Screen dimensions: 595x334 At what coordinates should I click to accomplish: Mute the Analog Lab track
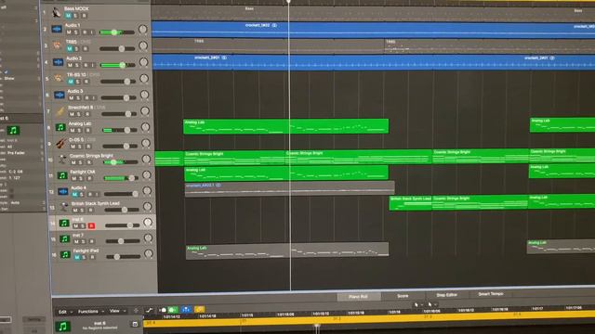tap(73, 130)
